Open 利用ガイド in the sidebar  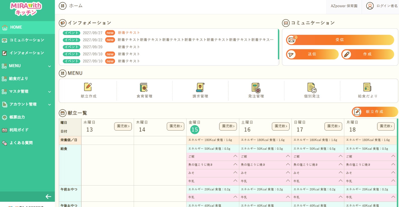tap(27, 130)
